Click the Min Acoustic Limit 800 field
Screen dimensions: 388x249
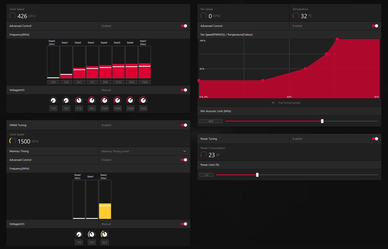pyautogui.click(x=211, y=121)
